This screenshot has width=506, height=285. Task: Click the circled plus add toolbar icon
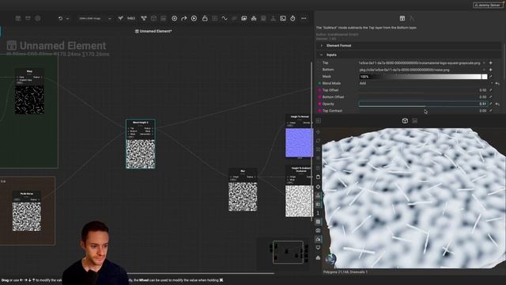[x=174, y=18]
